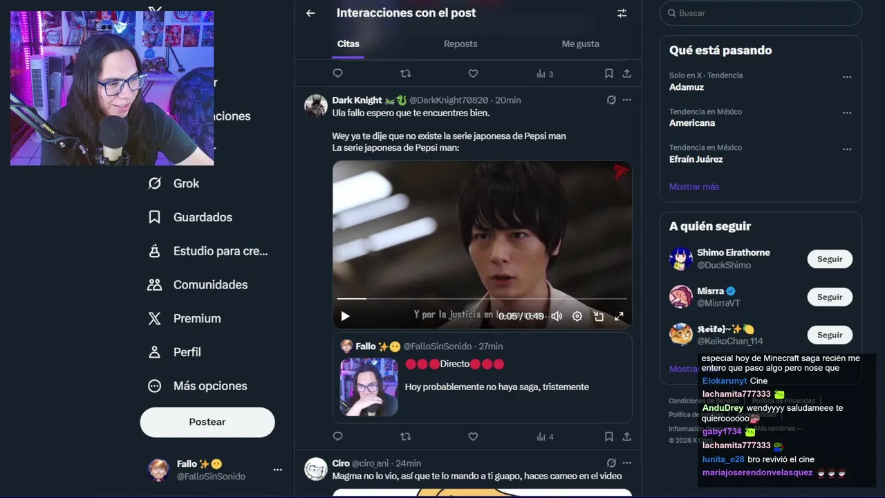
Task: Switch to the Citas tab
Action: pyautogui.click(x=348, y=44)
